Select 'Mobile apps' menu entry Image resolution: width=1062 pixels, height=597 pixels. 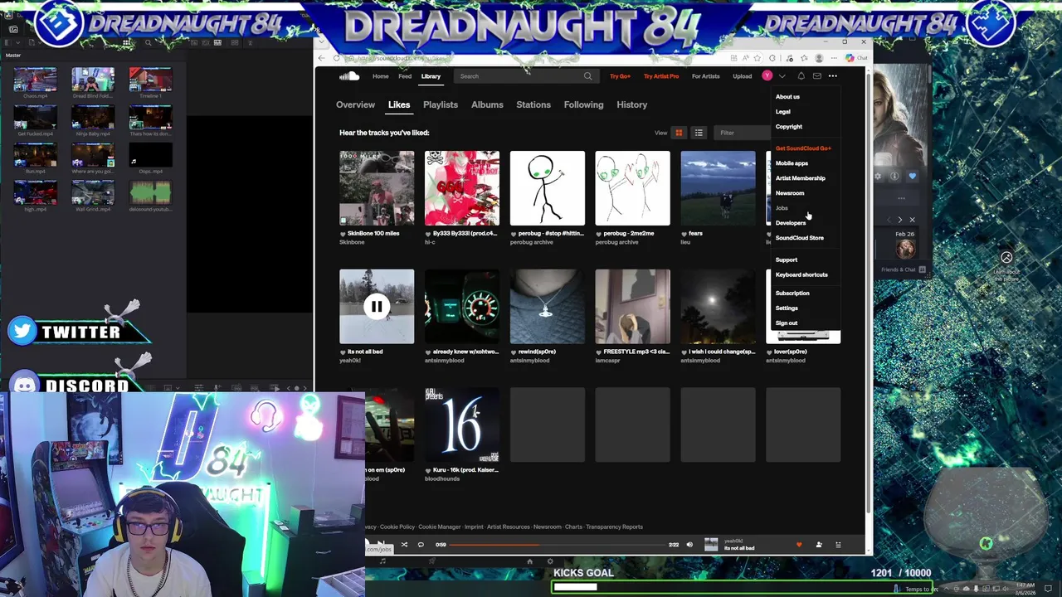(792, 163)
